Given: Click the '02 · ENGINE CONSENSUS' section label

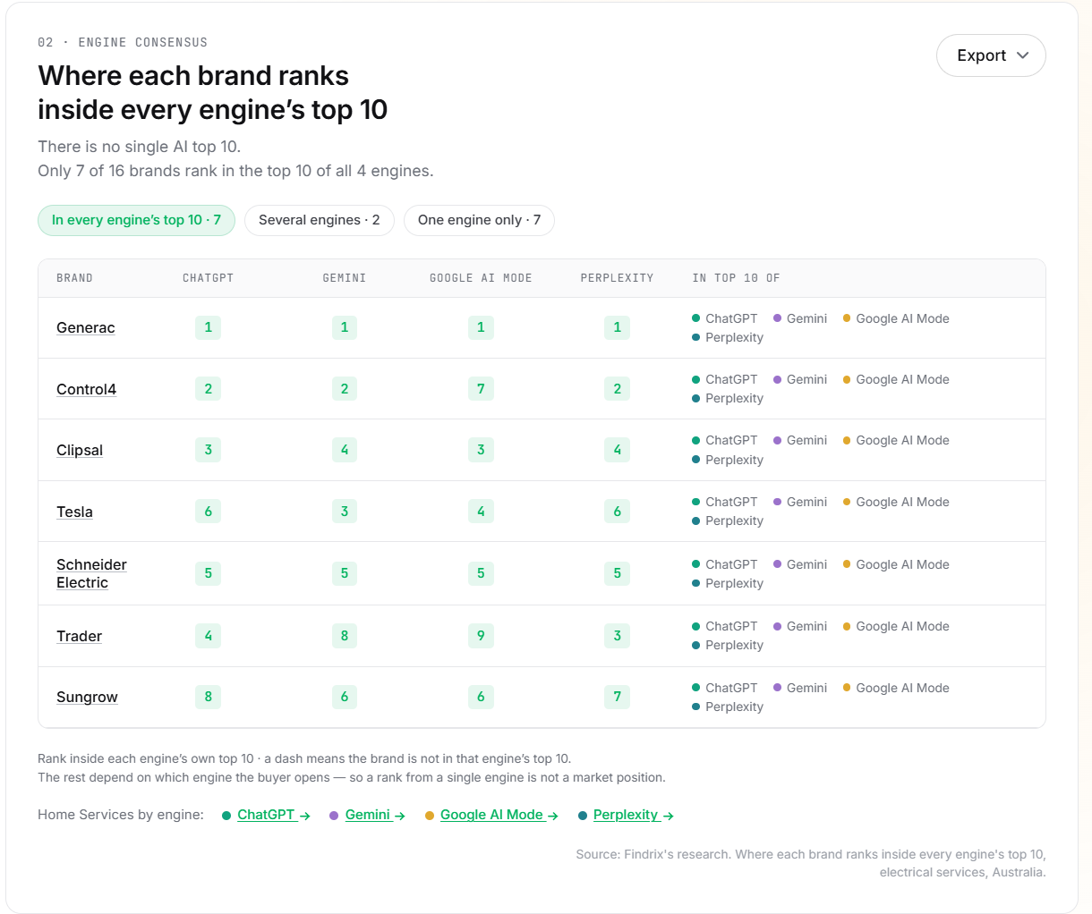Looking at the screenshot, I should click(123, 42).
